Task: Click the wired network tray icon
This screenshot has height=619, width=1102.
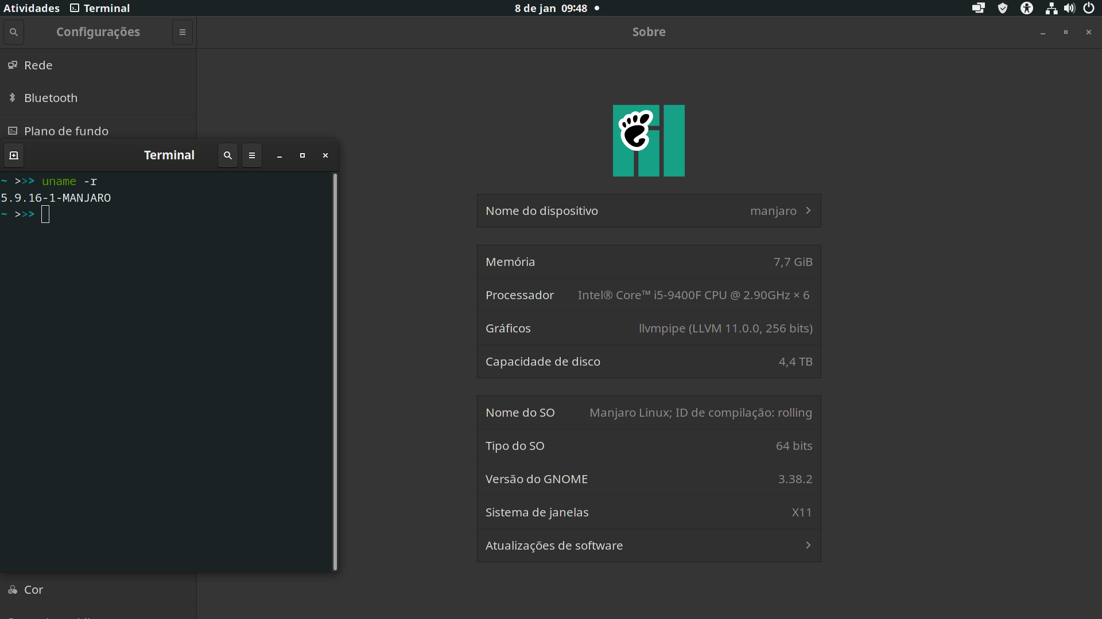Action: click(x=1051, y=8)
